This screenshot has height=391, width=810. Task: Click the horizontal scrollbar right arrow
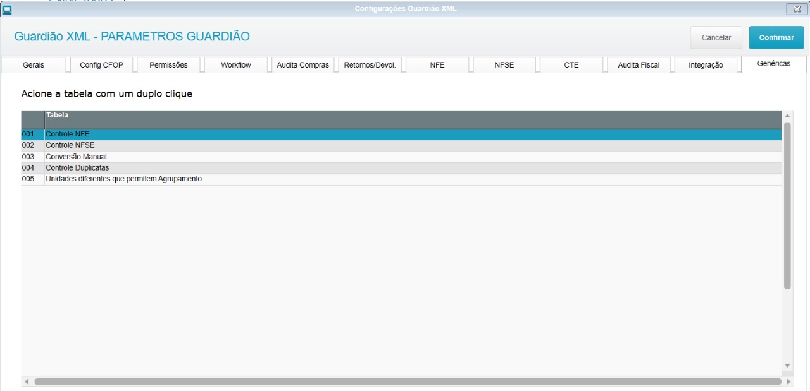pyautogui.click(x=788, y=382)
